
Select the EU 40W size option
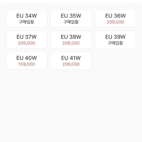27,61
